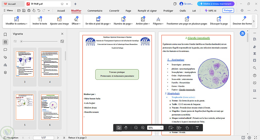Expand quick access toolbar chevron
Screen dimensions: 260x140
(49, 11)
